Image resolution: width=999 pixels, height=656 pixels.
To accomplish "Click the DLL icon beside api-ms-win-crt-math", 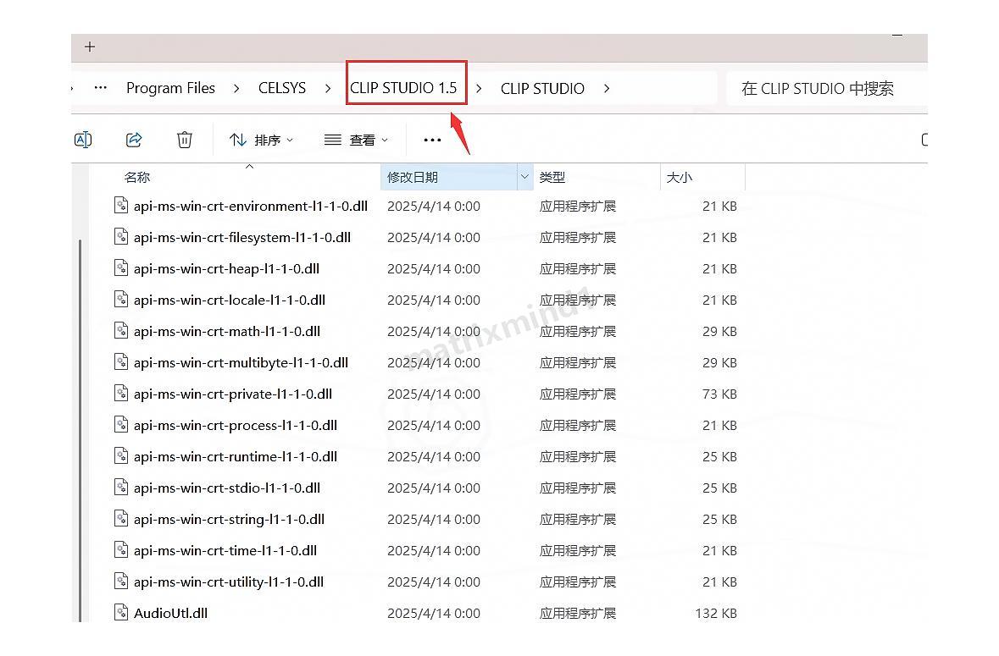I will [x=121, y=330].
